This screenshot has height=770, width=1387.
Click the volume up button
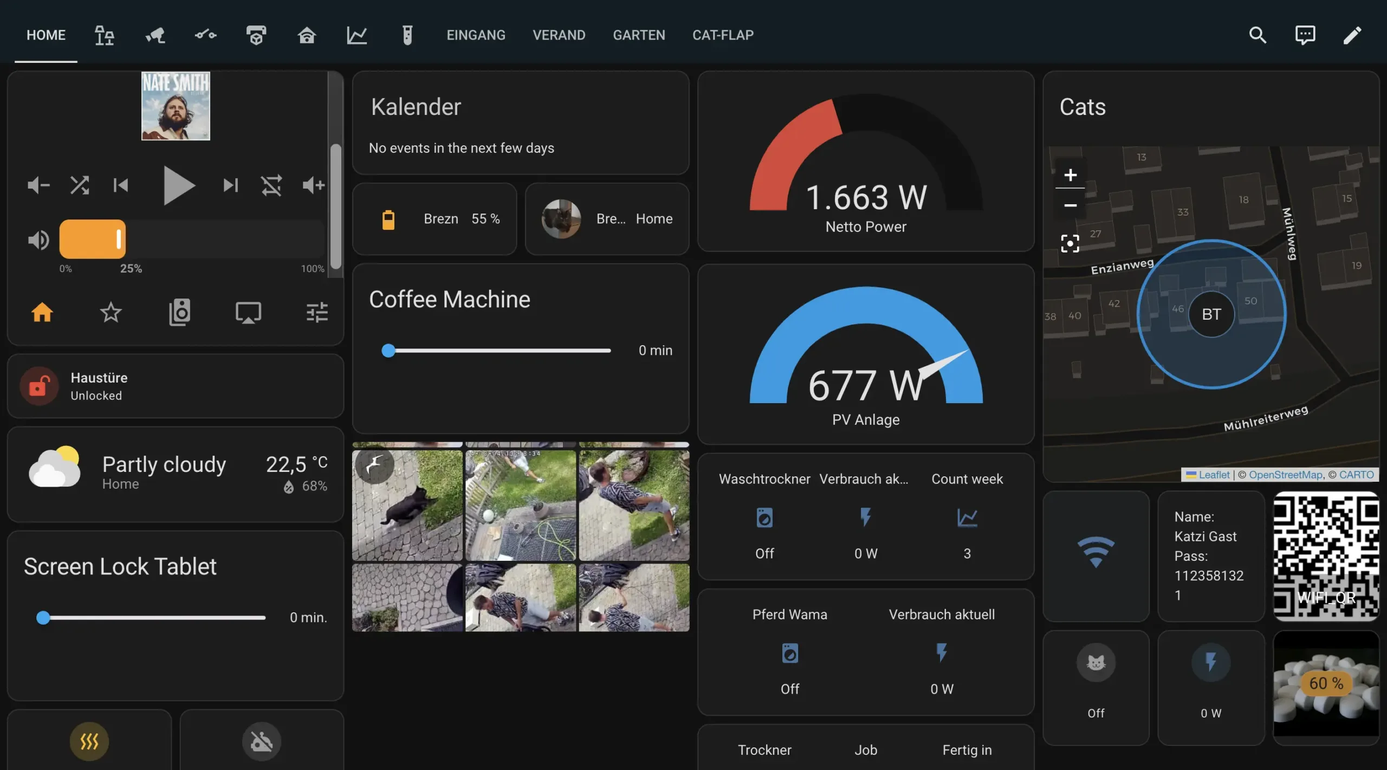coord(313,185)
